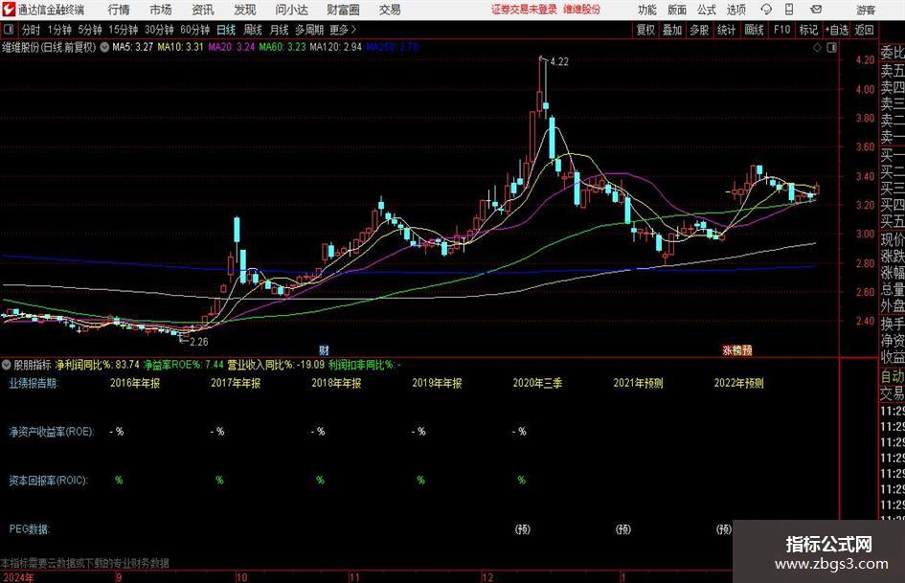Click the 涨榜预 marker on the chart
This screenshot has height=583, width=905.
point(737,349)
